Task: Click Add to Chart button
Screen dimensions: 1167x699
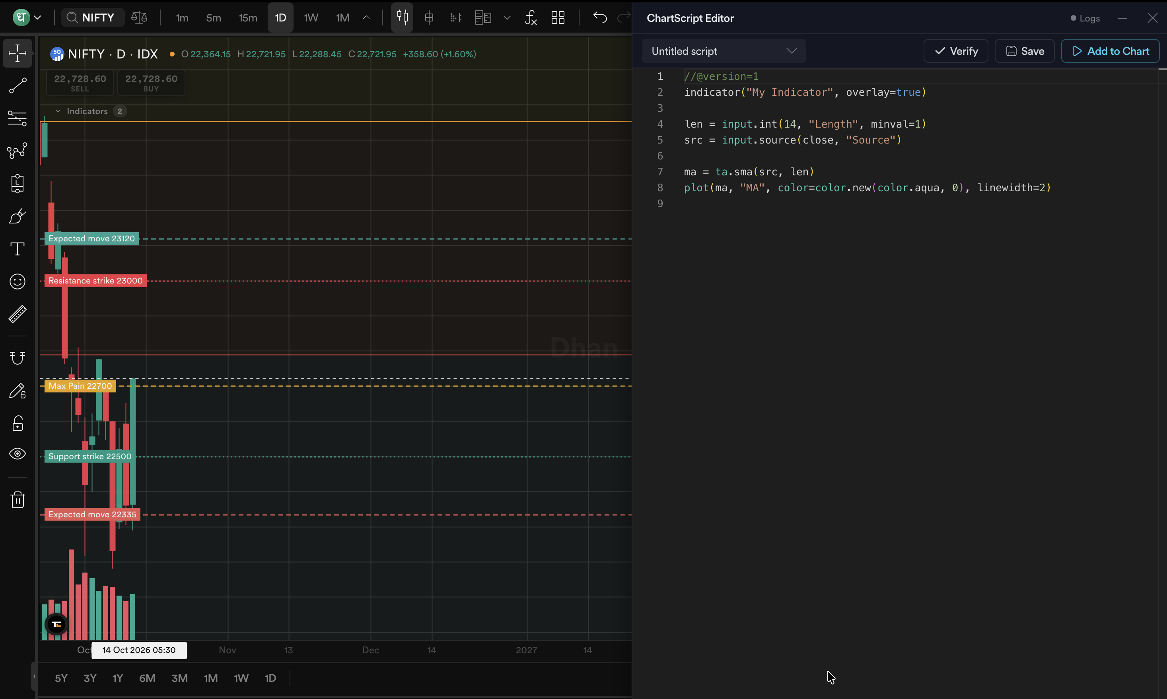Action: (1110, 51)
